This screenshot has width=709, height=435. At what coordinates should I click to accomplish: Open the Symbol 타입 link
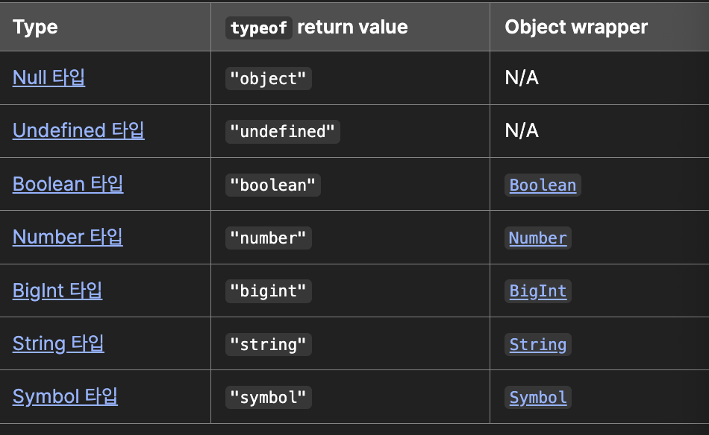click(x=65, y=396)
